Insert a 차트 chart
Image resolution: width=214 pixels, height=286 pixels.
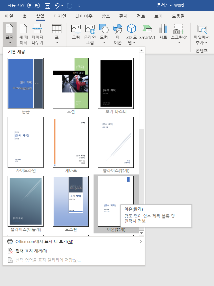coord(163,32)
